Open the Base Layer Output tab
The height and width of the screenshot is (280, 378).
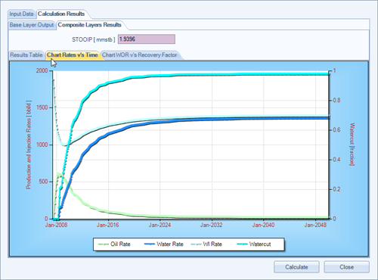(x=32, y=25)
